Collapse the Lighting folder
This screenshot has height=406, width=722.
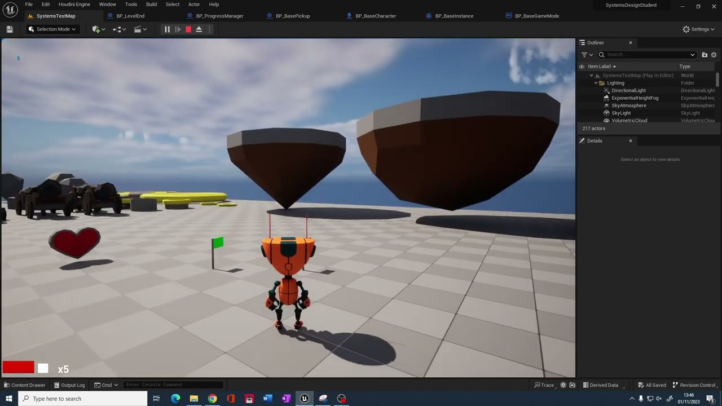[x=596, y=83]
